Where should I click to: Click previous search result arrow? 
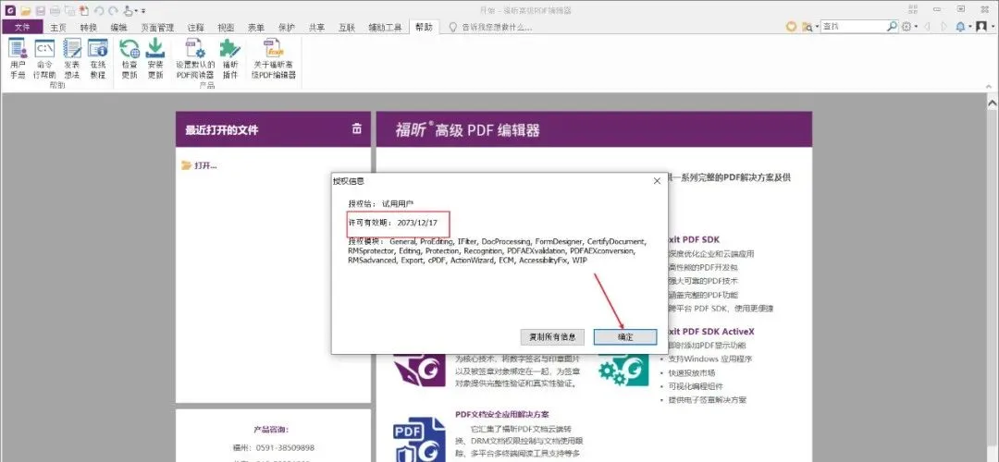tap(927, 27)
